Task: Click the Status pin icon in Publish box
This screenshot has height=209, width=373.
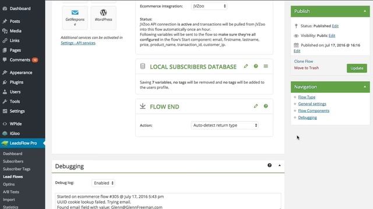Action: point(296,26)
